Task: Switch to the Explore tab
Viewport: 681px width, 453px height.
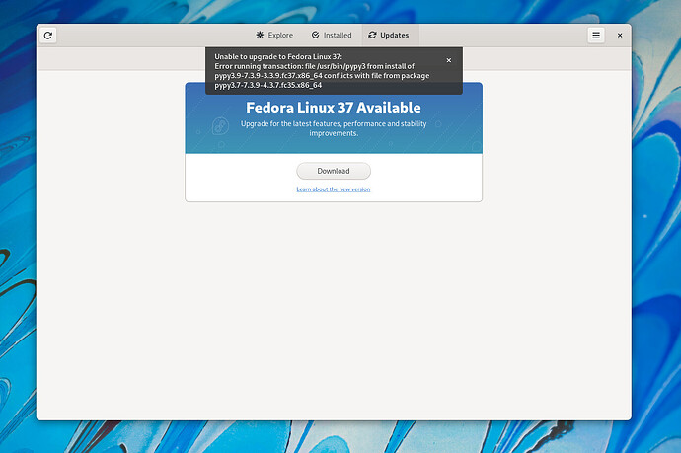Action: [274, 36]
